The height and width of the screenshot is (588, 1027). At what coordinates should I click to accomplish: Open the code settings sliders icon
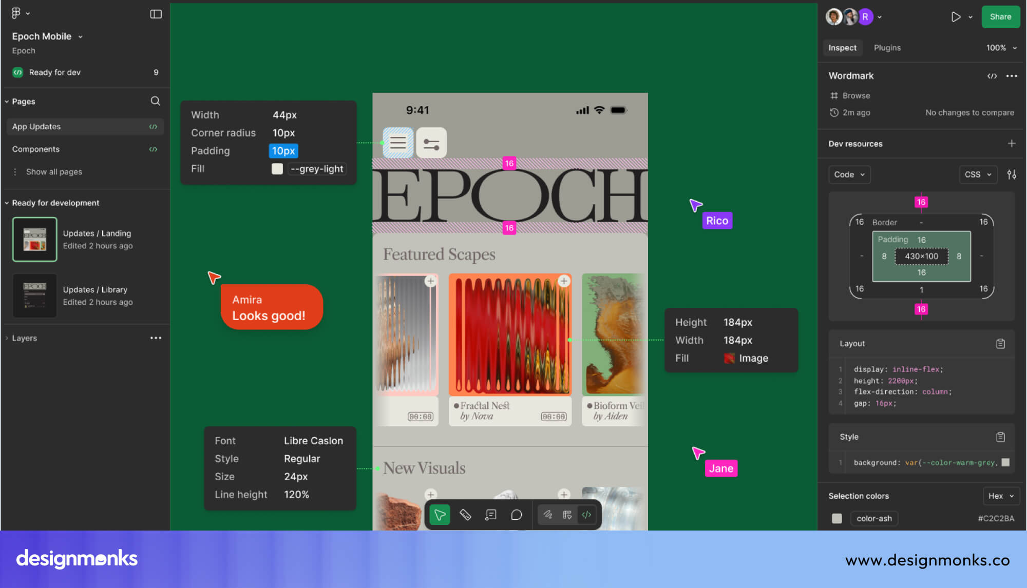(x=1012, y=174)
